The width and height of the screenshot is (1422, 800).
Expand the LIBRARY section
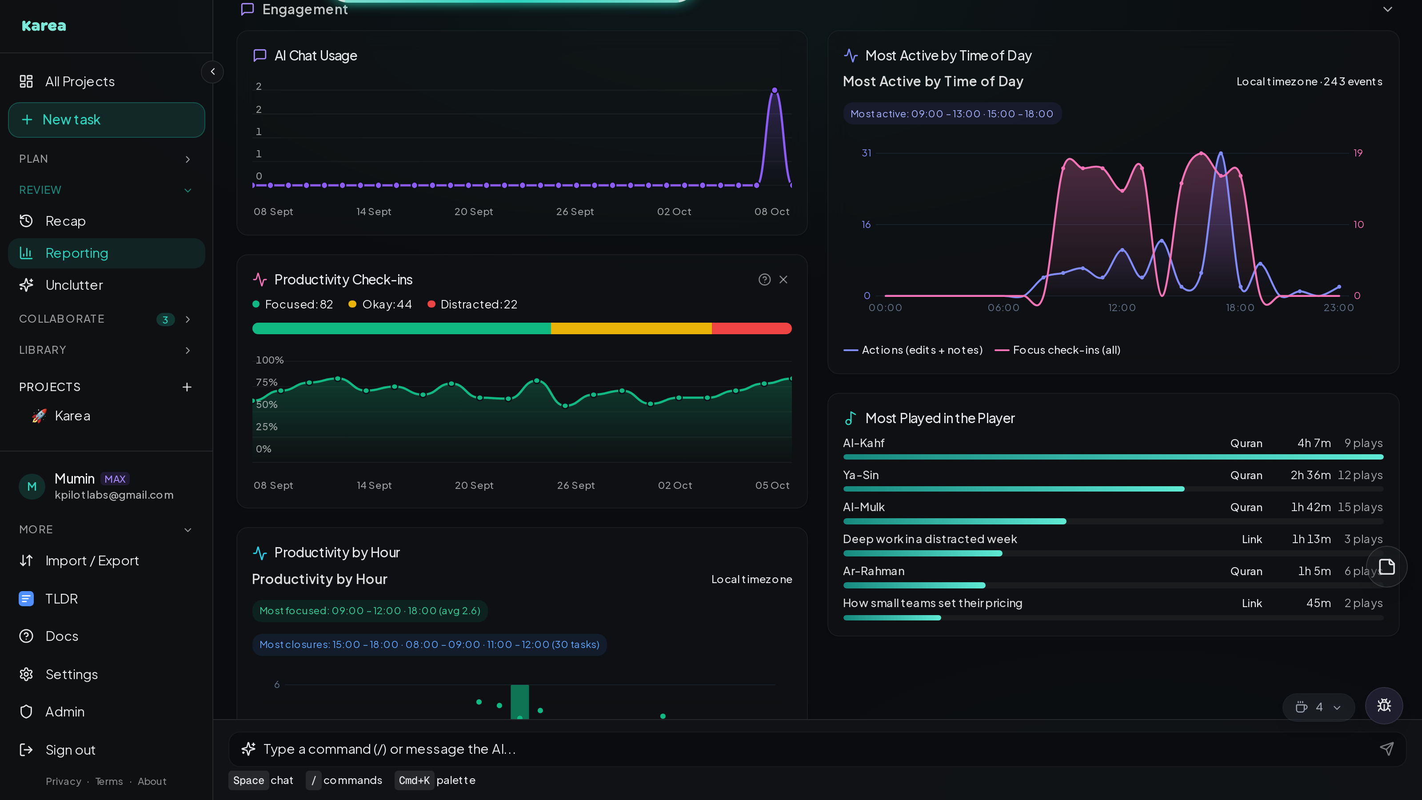point(106,350)
